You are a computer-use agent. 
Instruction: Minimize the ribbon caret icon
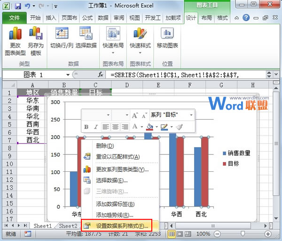click(x=237, y=18)
